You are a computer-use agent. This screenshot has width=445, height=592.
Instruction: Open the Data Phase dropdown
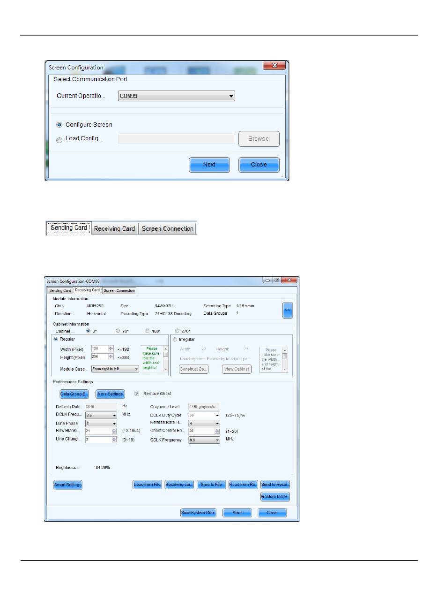[101, 423]
